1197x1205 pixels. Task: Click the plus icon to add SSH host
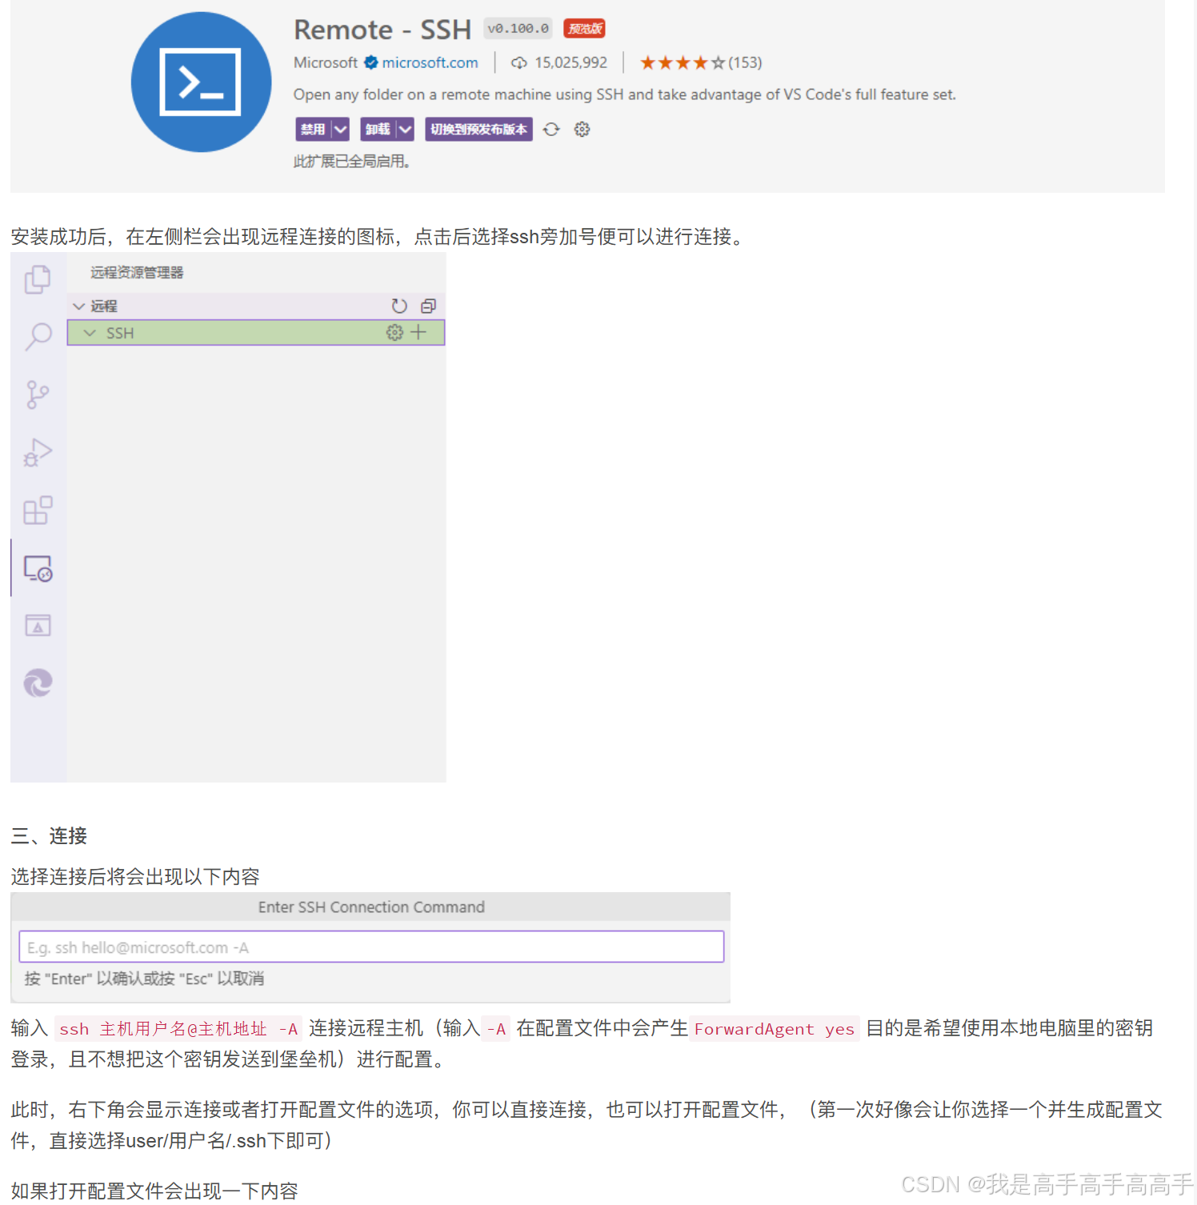coord(418,332)
